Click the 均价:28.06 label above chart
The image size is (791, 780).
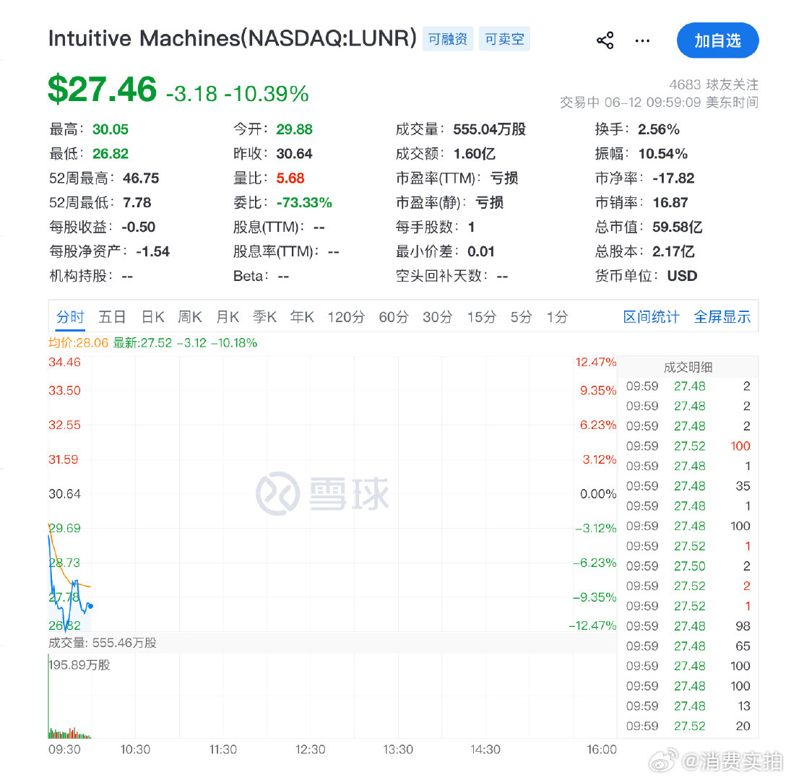78,343
